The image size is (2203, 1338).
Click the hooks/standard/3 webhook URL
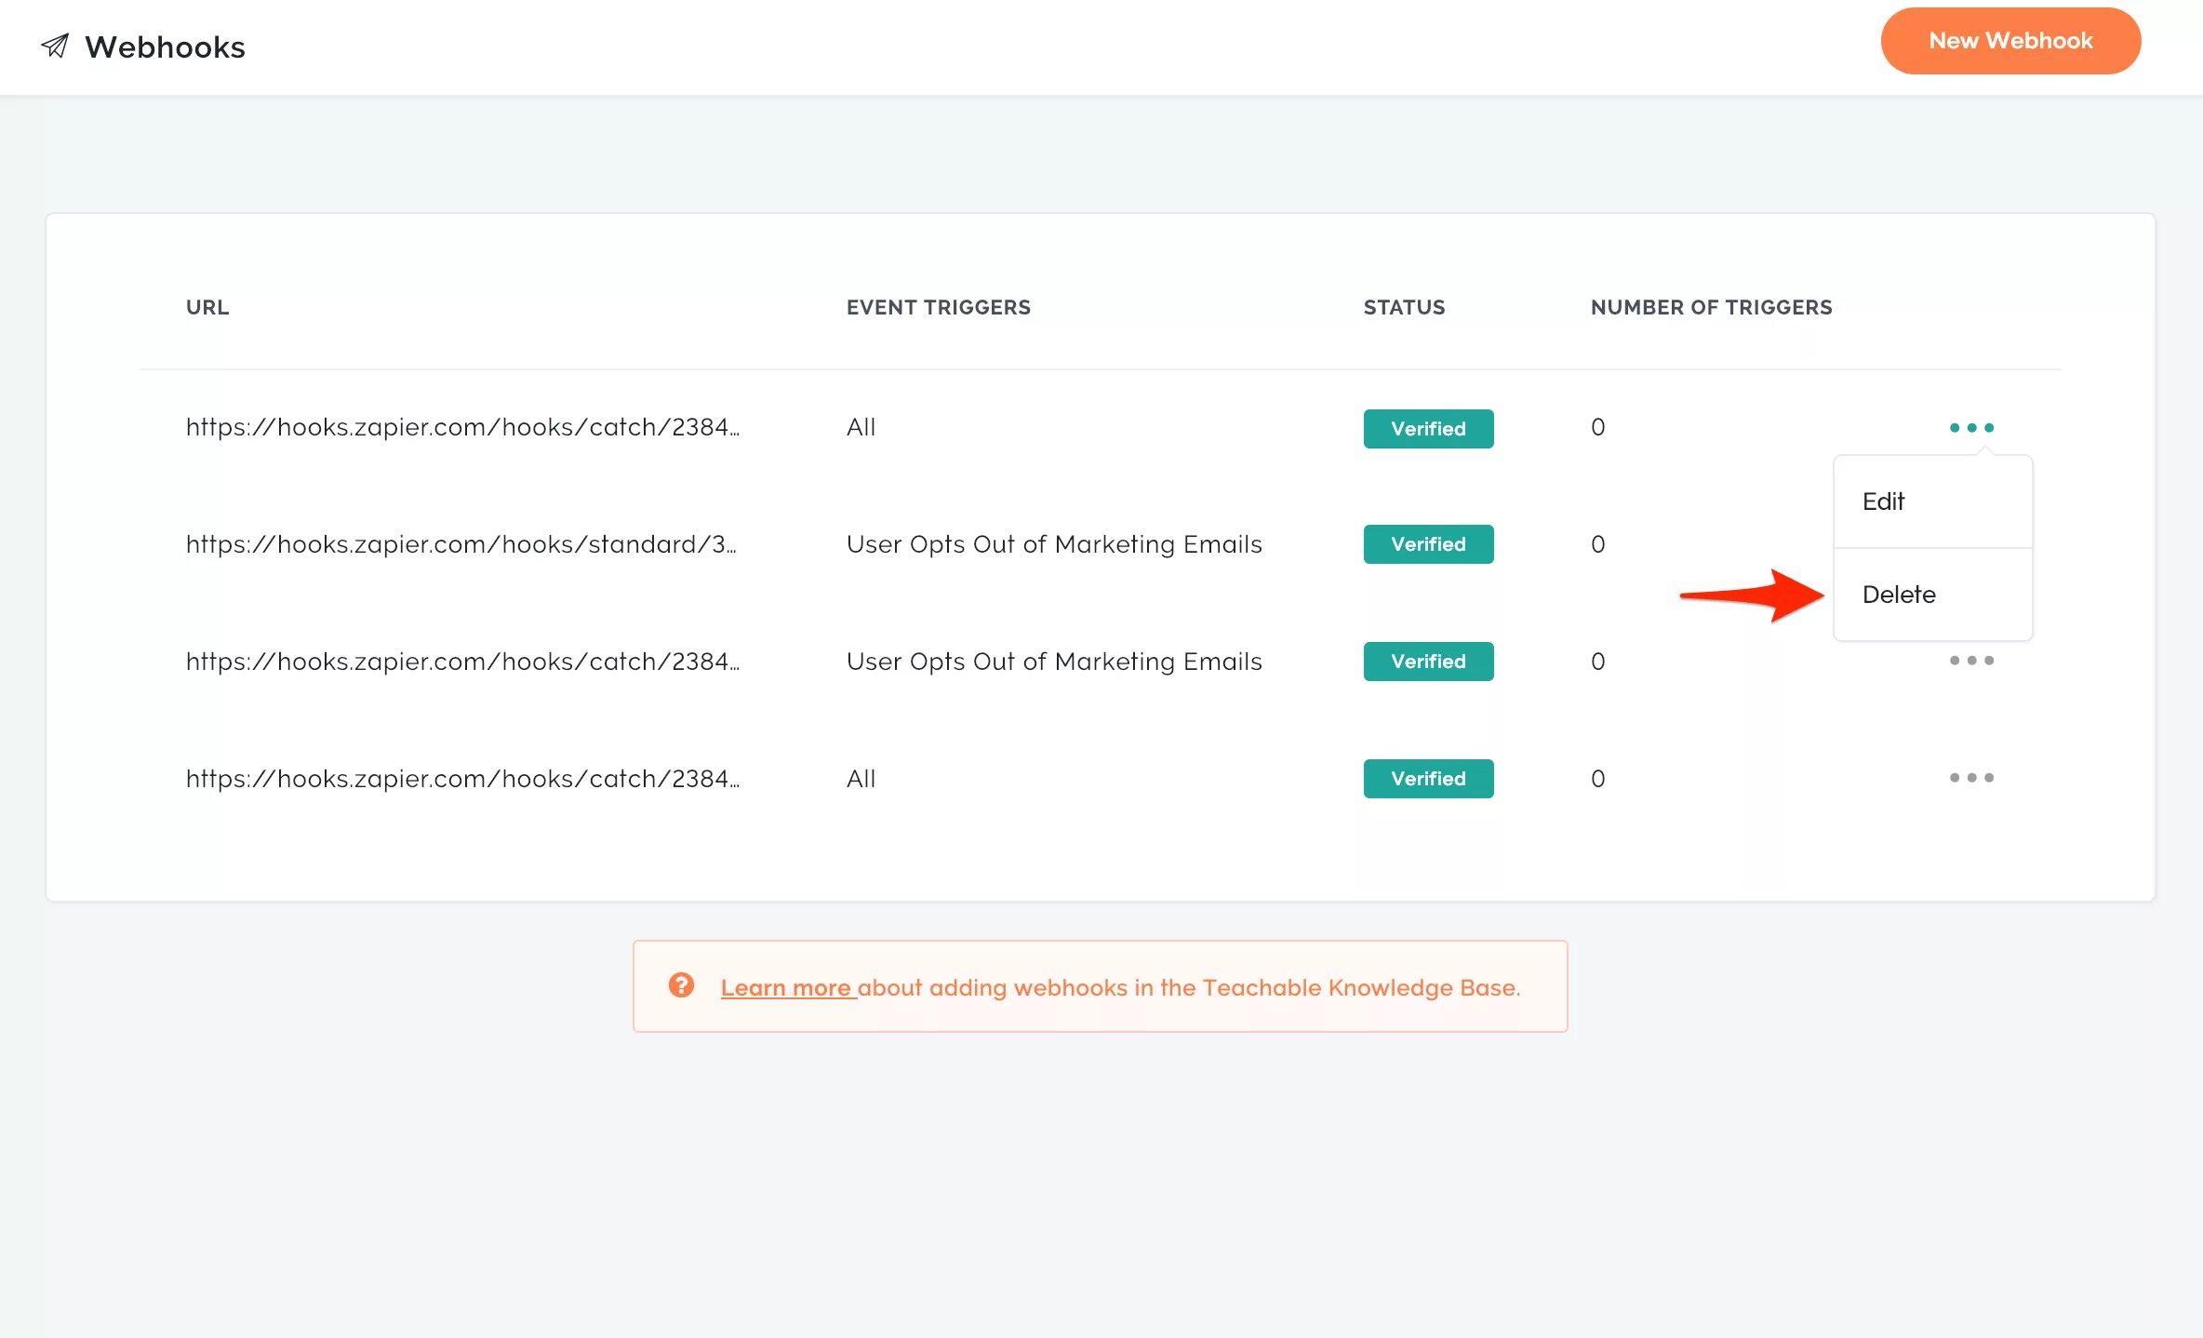click(461, 544)
